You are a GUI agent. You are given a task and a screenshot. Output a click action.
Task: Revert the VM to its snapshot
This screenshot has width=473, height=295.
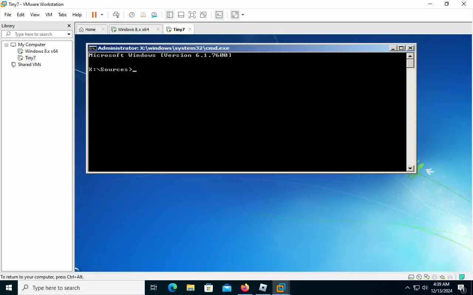(x=143, y=15)
